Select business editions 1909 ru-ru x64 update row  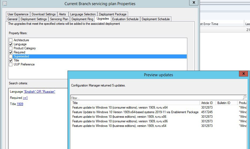click(x=159, y=126)
